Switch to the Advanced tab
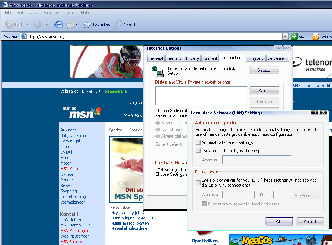This screenshot has width=332, height=245. (x=277, y=58)
